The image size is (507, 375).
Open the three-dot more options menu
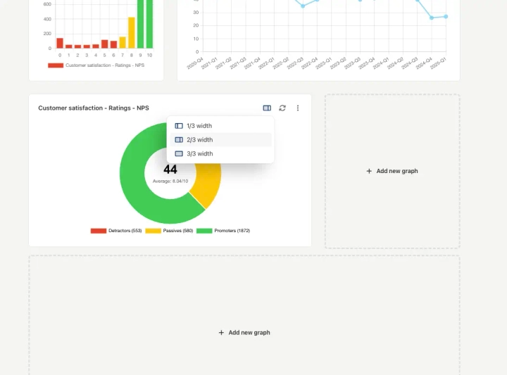click(x=298, y=108)
